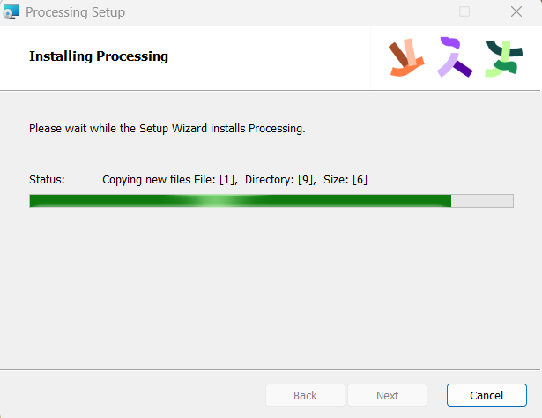Click the green filled part of the progress bar
The width and height of the screenshot is (542, 418).
241,201
